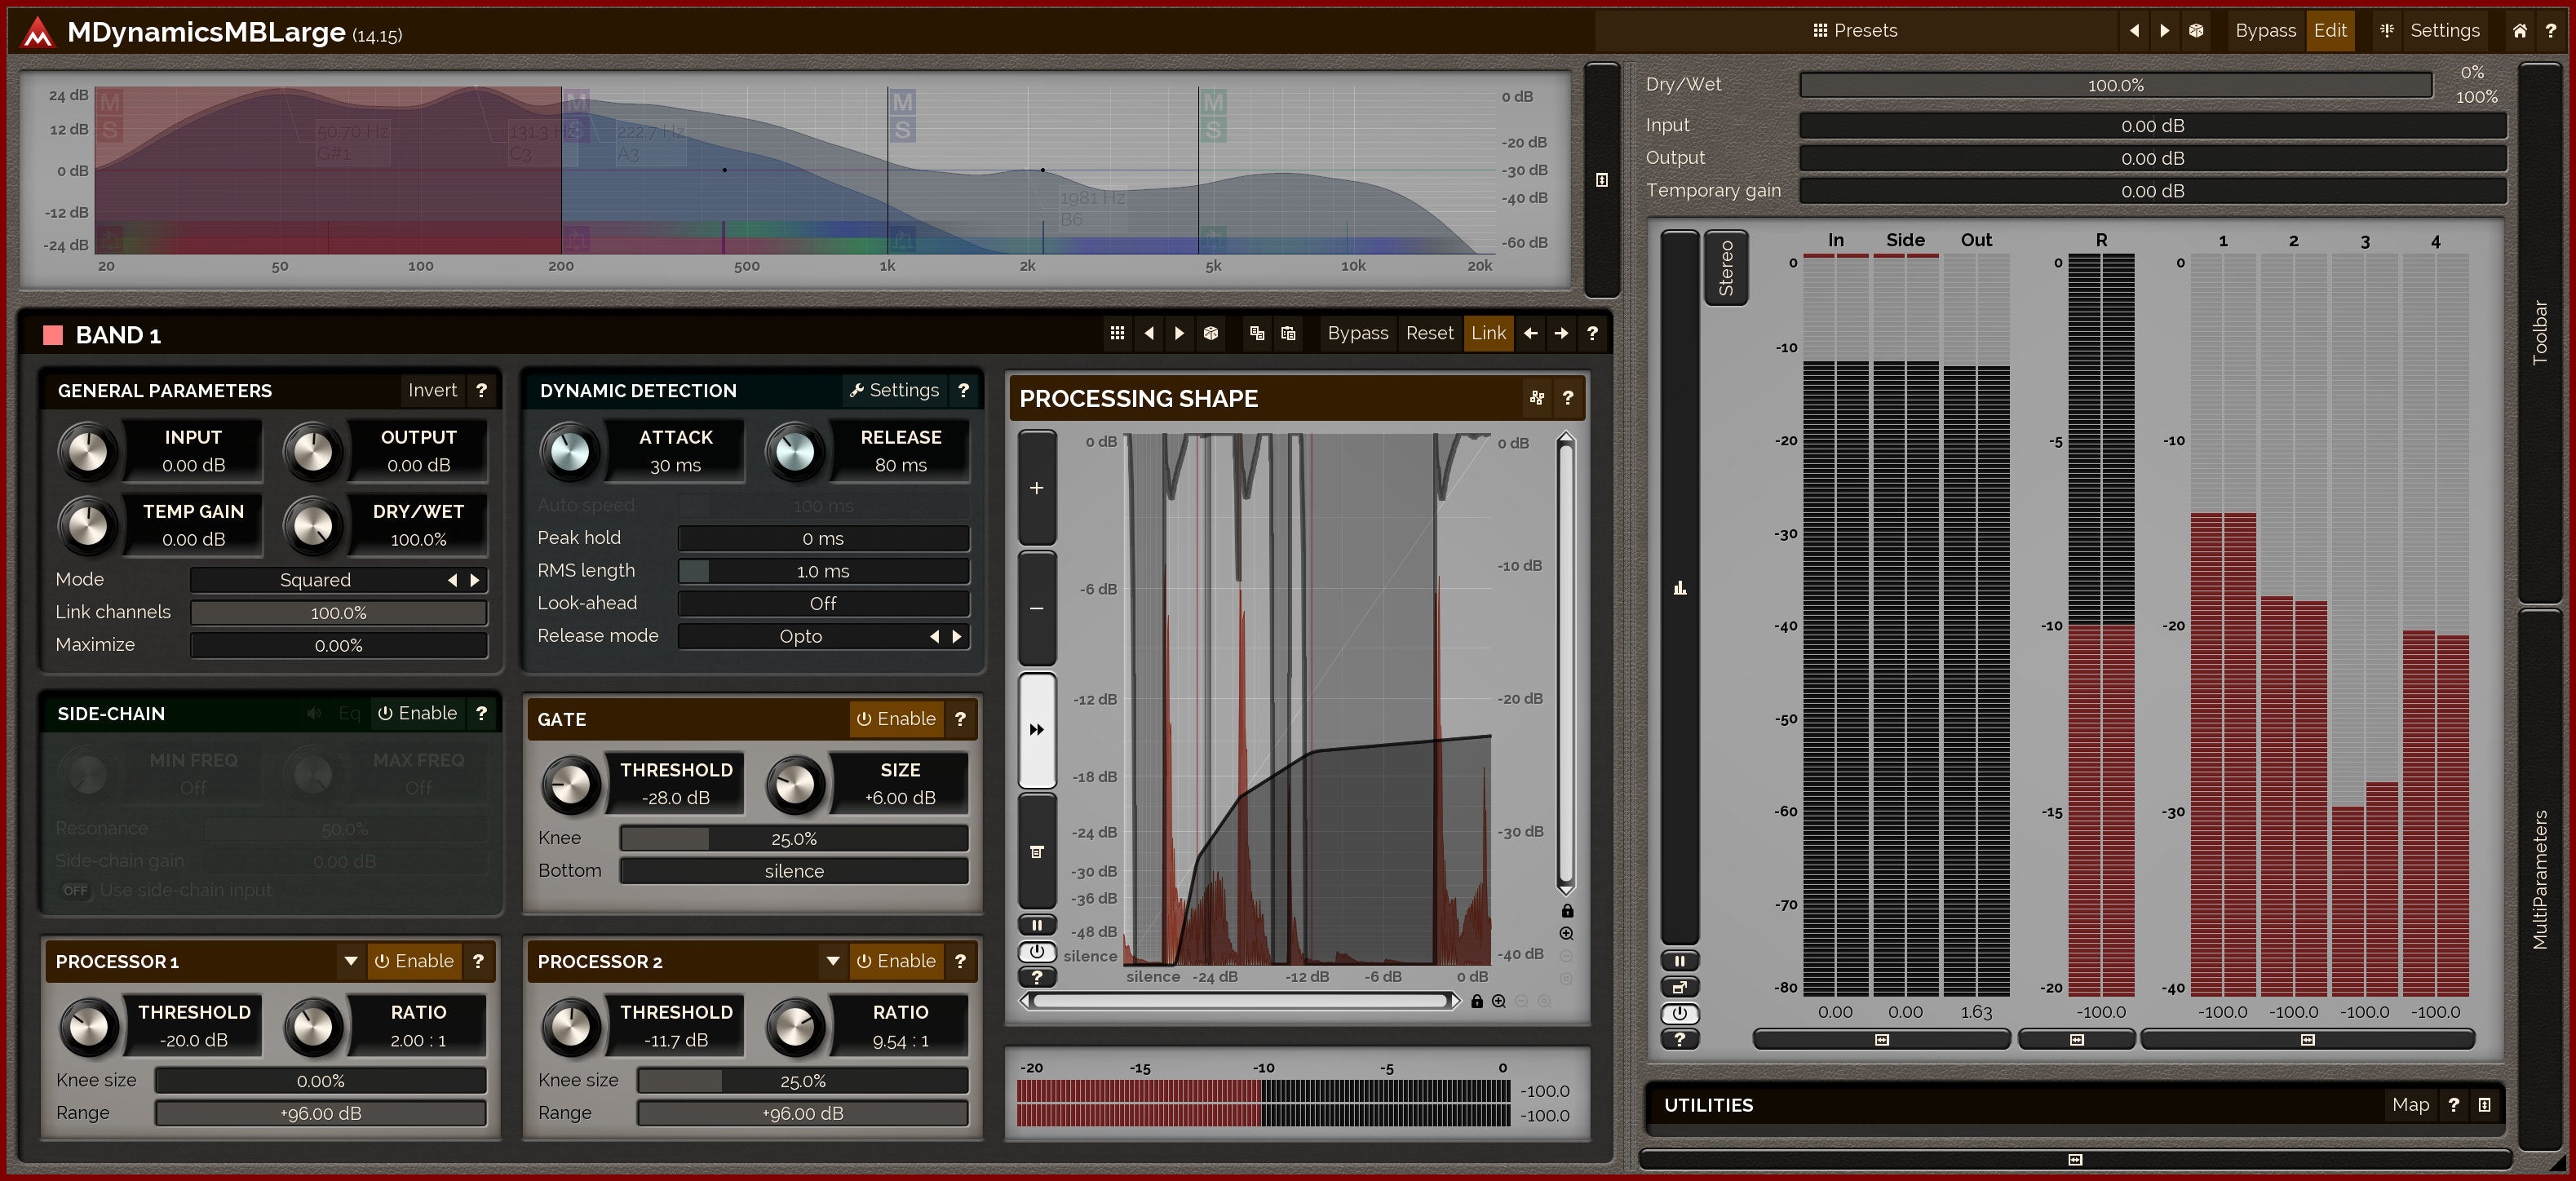Toggle the Use side-chain input OFF switch

click(x=75, y=890)
